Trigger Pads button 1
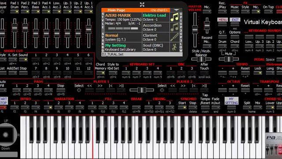This screenshot has height=159, width=282. point(17,90)
